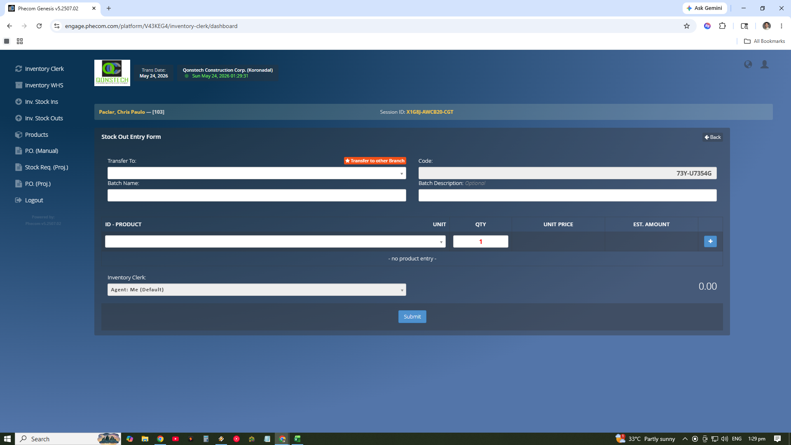Open the notification center icon

[x=777, y=439]
